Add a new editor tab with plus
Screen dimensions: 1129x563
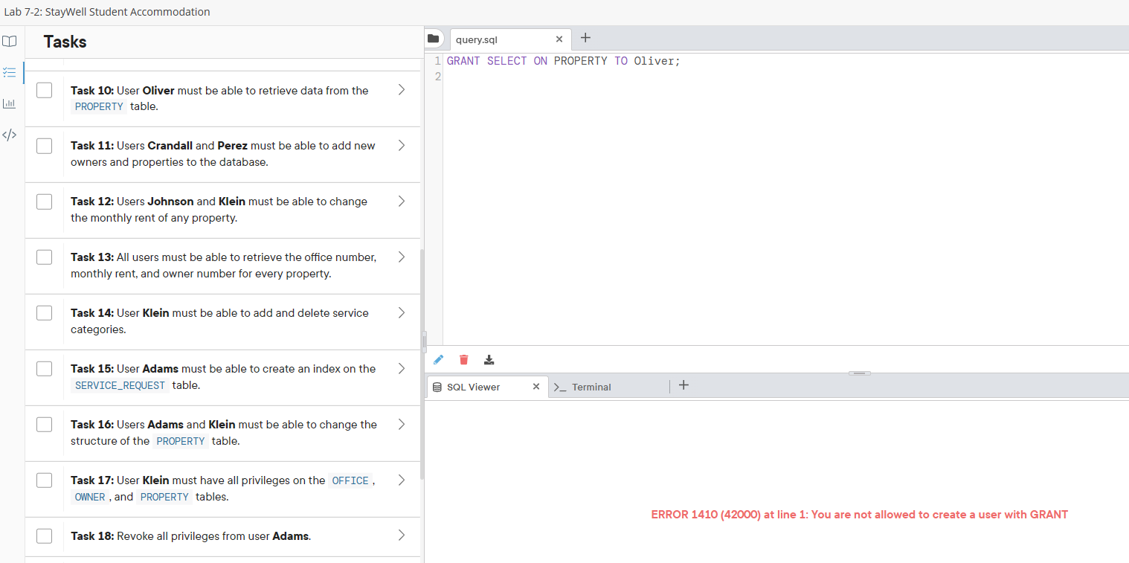(585, 38)
